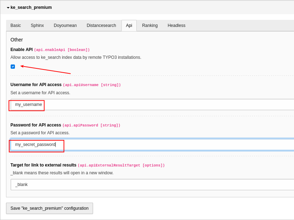
Task: Open the Headless configuration tab
Action: click(176, 25)
